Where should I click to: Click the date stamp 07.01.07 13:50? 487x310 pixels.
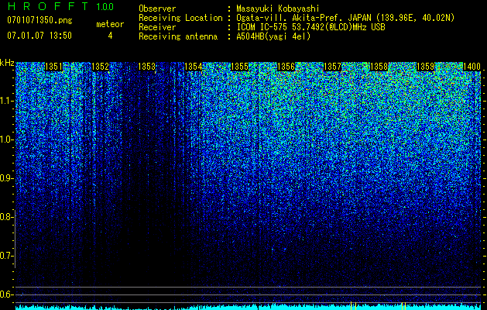39,35
